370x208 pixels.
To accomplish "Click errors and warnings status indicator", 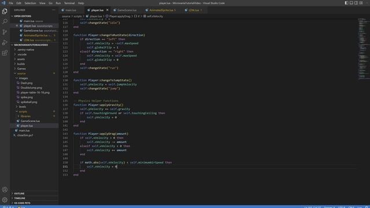I will point(8,207).
